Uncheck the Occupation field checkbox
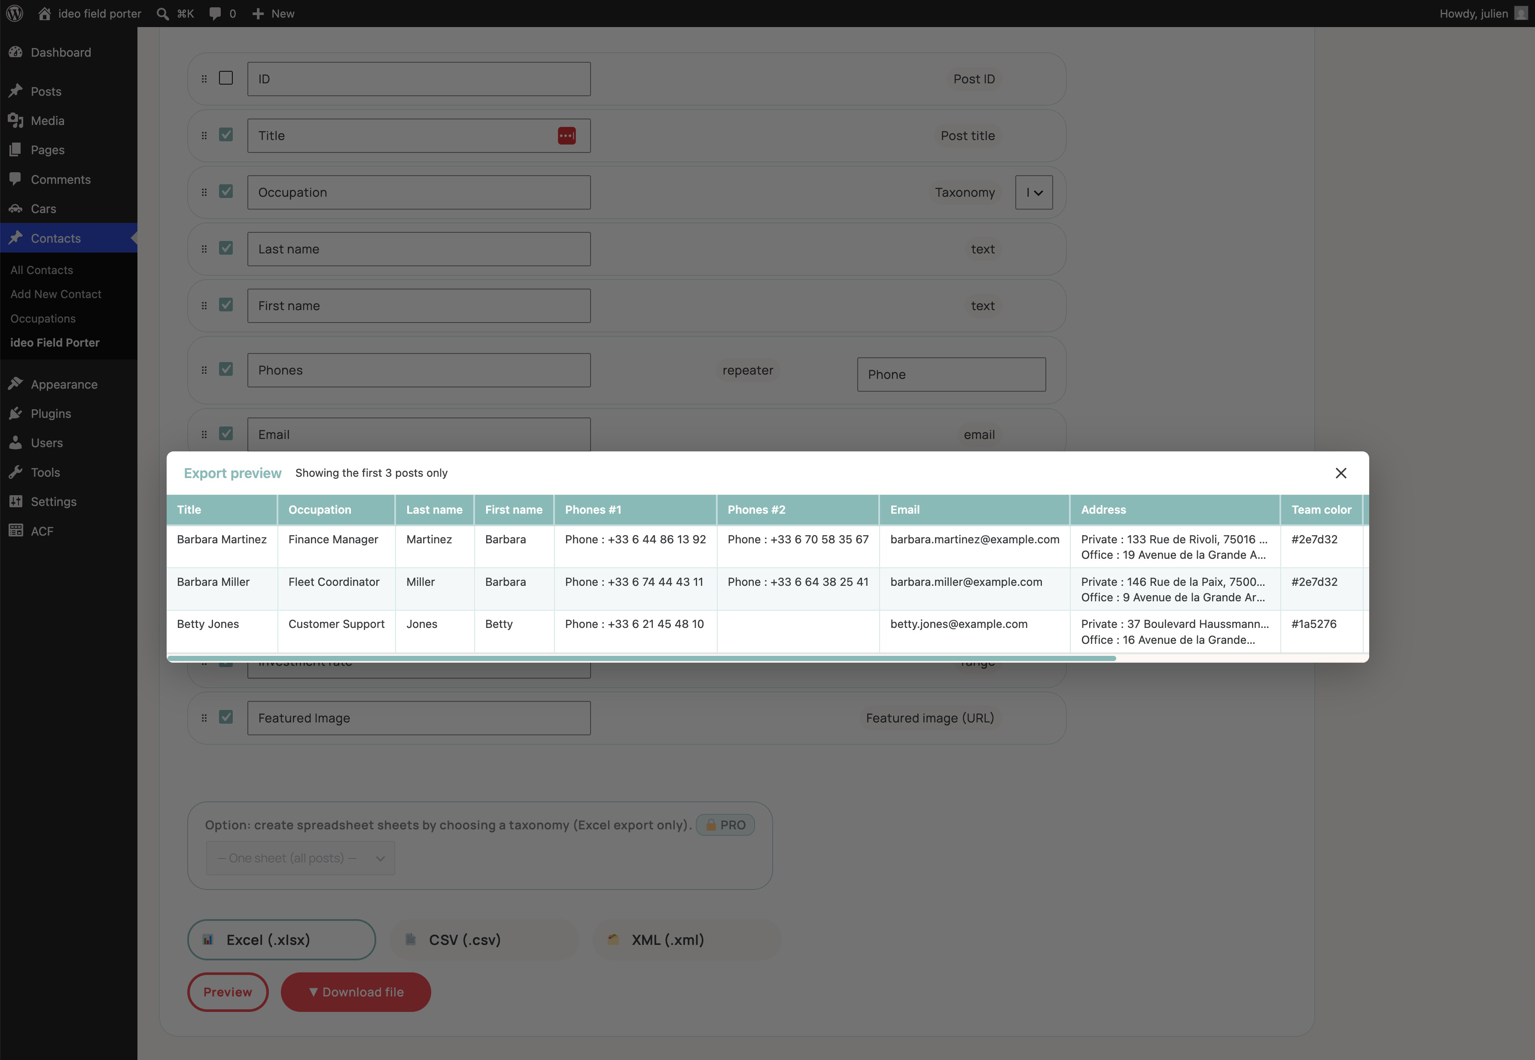 click(226, 191)
